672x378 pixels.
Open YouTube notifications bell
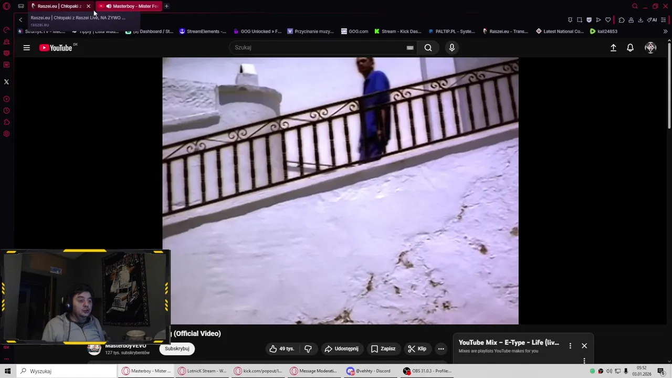(x=631, y=48)
